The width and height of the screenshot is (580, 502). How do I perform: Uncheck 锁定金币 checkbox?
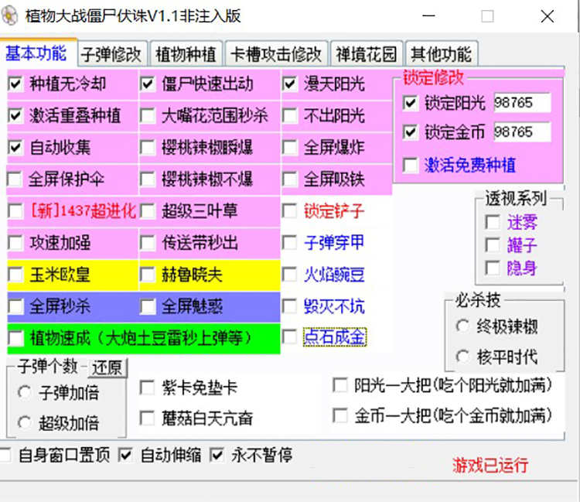click(x=411, y=132)
